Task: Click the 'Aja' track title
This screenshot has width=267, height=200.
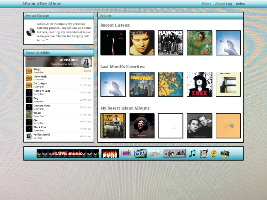Action: click(x=35, y=120)
